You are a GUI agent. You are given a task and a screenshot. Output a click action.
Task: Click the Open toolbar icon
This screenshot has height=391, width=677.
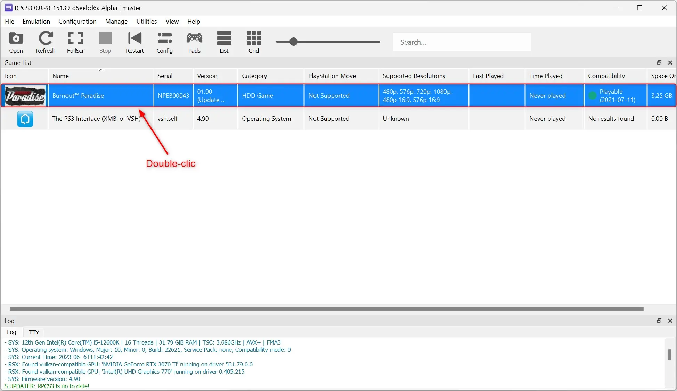pyautogui.click(x=16, y=42)
